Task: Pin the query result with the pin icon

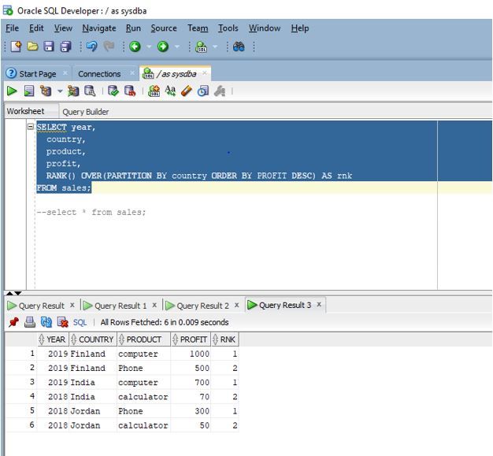Action: click(13, 322)
